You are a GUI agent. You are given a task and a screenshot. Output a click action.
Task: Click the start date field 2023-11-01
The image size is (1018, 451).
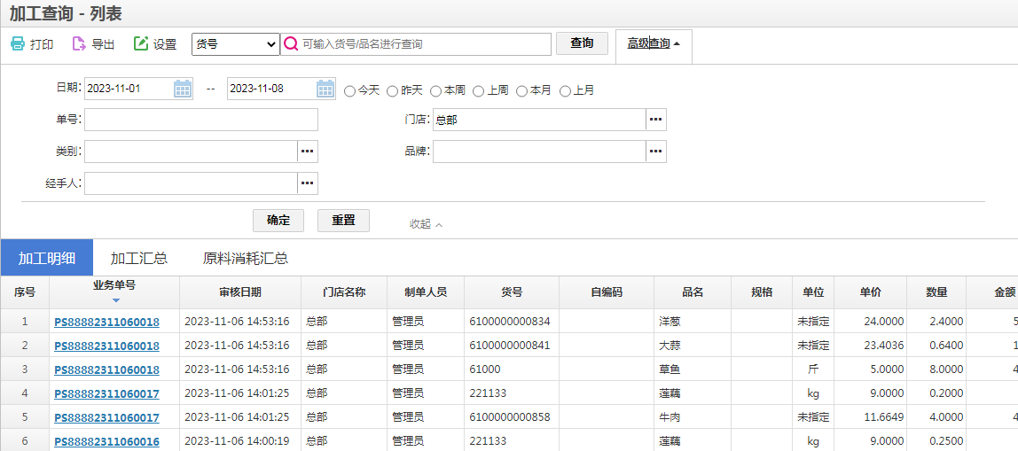(x=129, y=89)
